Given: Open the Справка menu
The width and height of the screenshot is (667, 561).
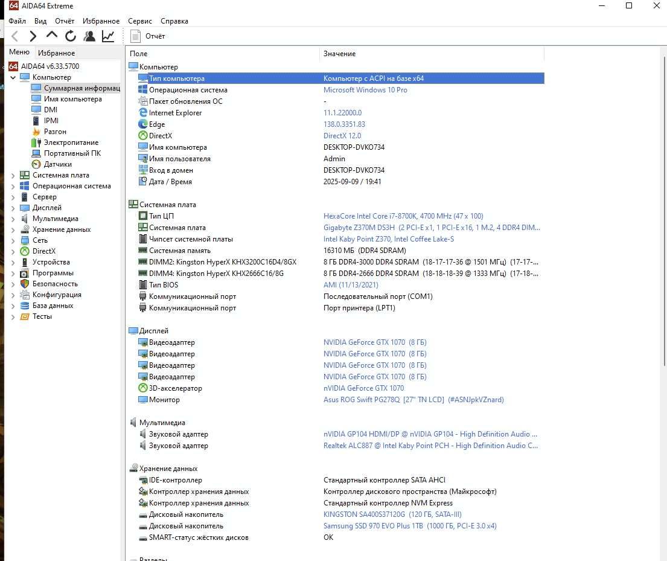Looking at the screenshot, I should [174, 21].
